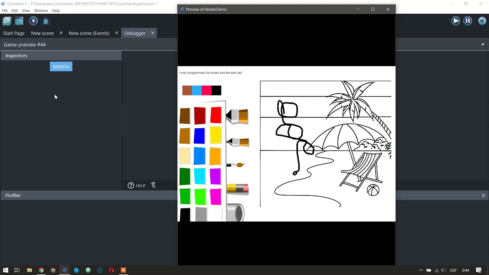Open Opera browser from the taskbar
The image size is (489, 275).
112,270
